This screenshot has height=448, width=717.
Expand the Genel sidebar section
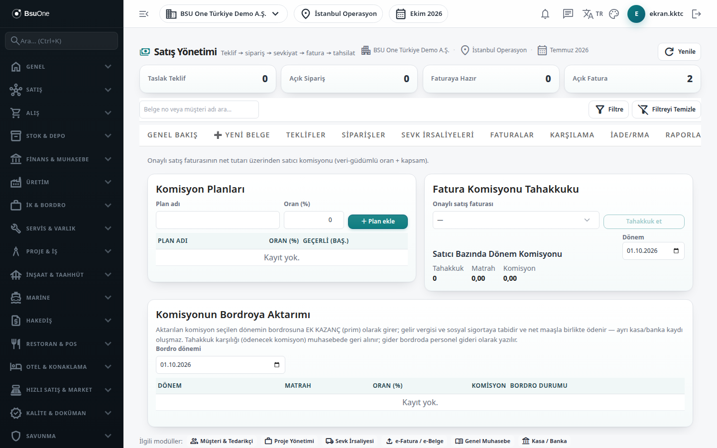[x=62, y=67]
